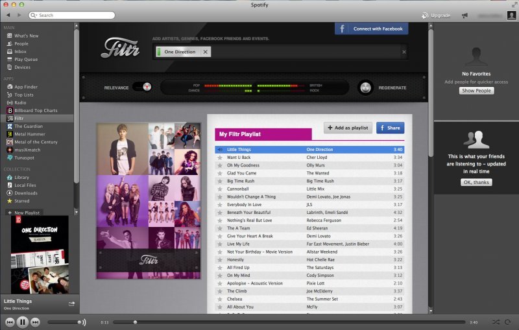519x330 pixels.
Task: Open Library collection
Action: pyautogui.click(x=21, y=177)
